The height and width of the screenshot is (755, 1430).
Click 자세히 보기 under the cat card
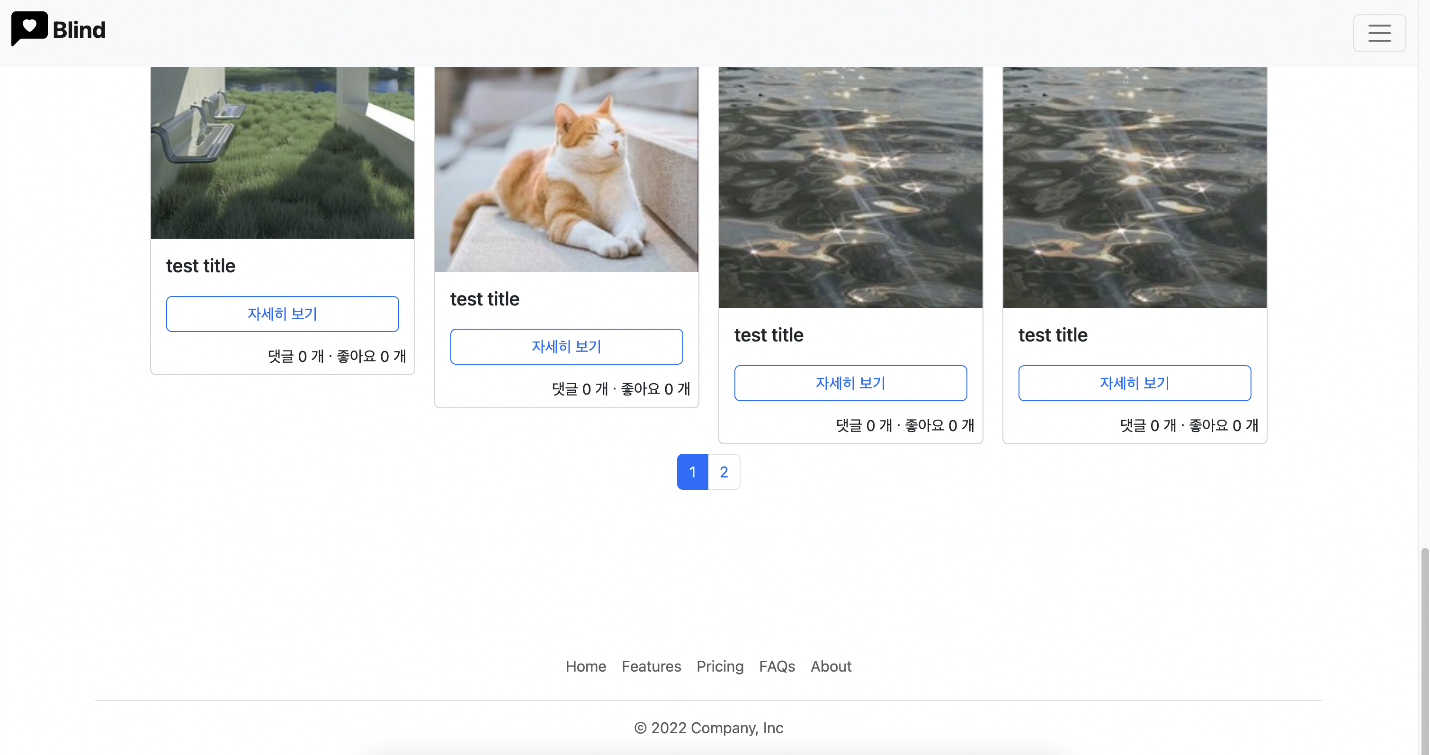[x=566, y=346]
